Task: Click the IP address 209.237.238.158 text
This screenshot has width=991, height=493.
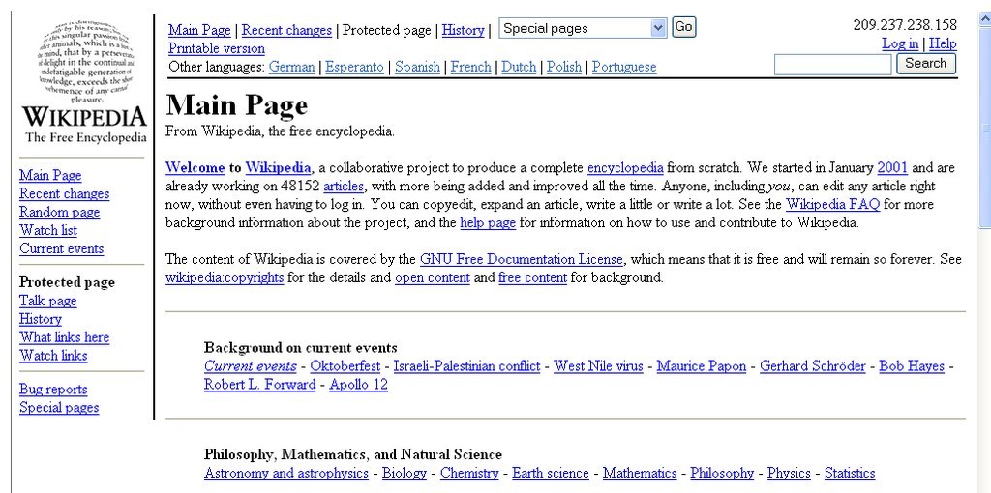Action: click(x=905, y=25)
